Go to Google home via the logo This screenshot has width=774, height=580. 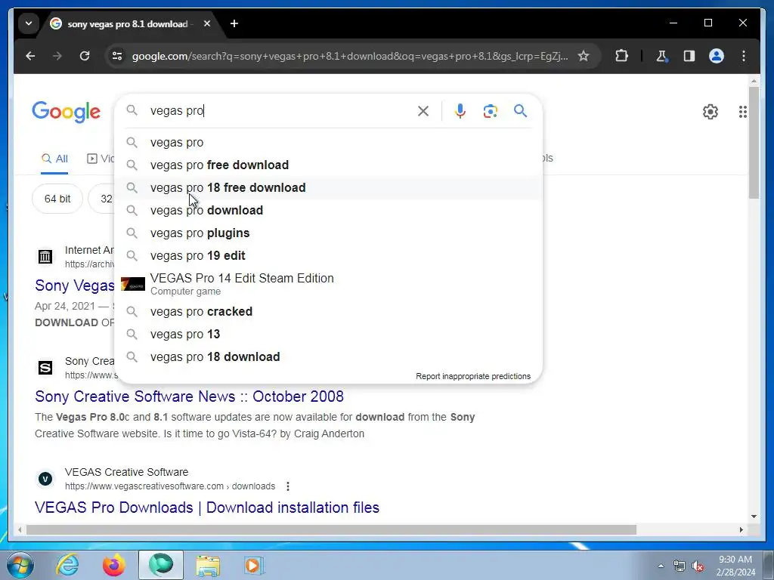(67, 112)
